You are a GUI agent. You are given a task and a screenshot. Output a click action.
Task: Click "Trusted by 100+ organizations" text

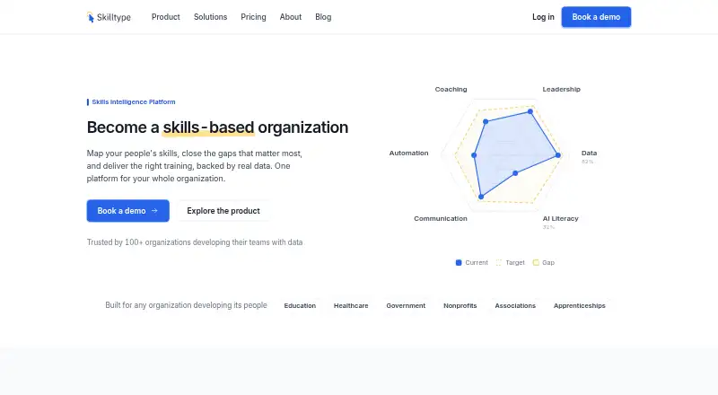click(195, 242)
